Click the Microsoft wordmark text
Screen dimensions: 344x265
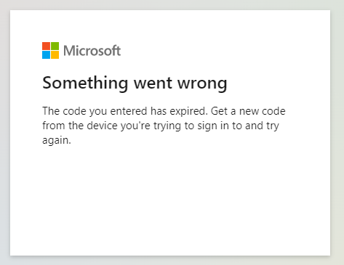pyautogui.click(x=92, y=51)
